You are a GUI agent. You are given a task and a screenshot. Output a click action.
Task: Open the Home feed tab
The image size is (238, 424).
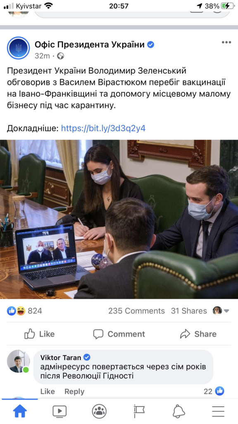(x=20, y=411)
